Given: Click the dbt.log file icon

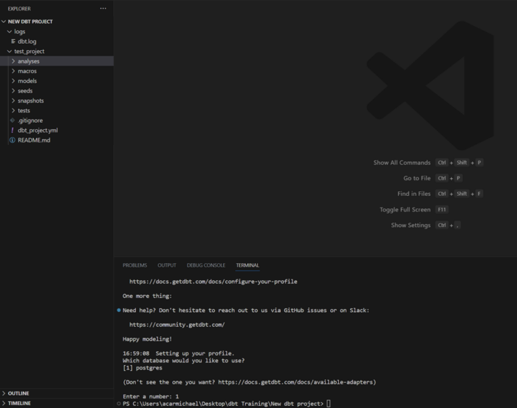Looking at the screenshot, I should 13,41.
